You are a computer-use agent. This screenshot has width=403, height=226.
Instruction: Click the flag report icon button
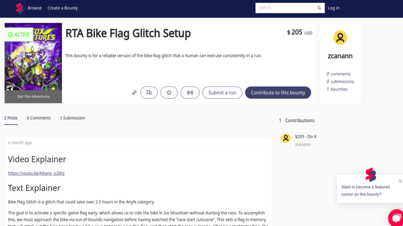149,93
